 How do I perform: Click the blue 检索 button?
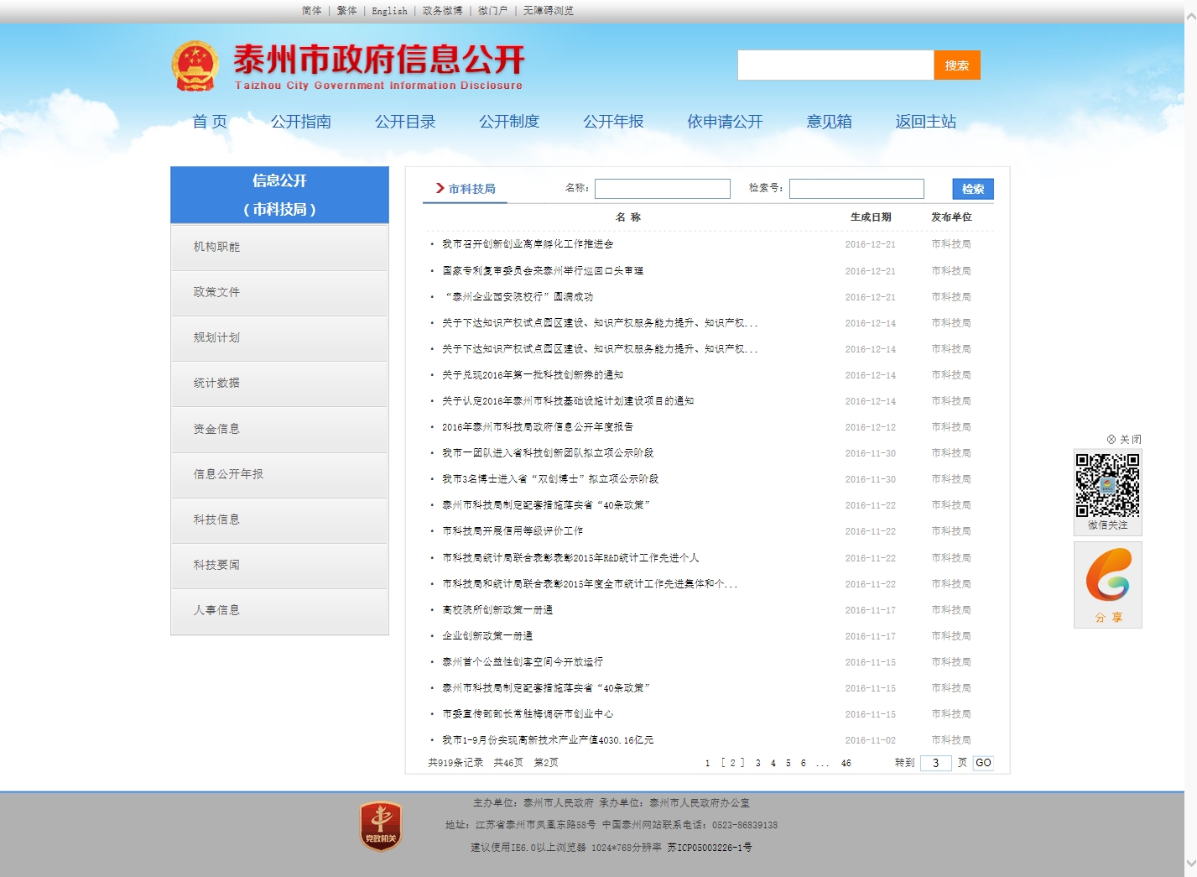coord(972,189)
